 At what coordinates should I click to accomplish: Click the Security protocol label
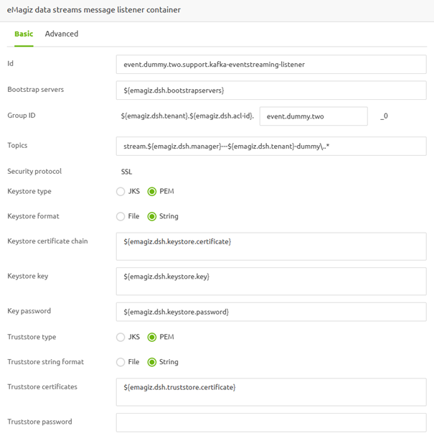(34, 171)
